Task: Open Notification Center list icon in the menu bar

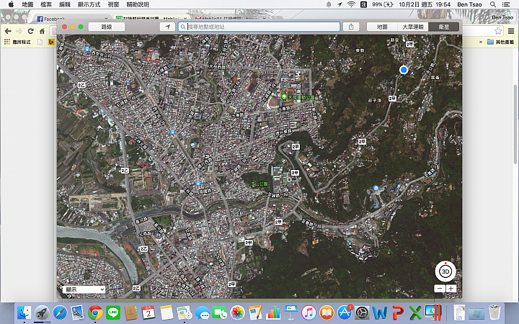Action: click(506, 4)
